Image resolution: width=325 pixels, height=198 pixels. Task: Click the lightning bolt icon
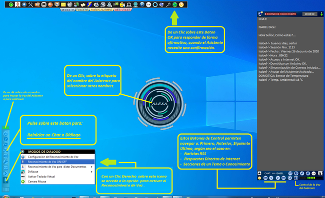[89, 4]
